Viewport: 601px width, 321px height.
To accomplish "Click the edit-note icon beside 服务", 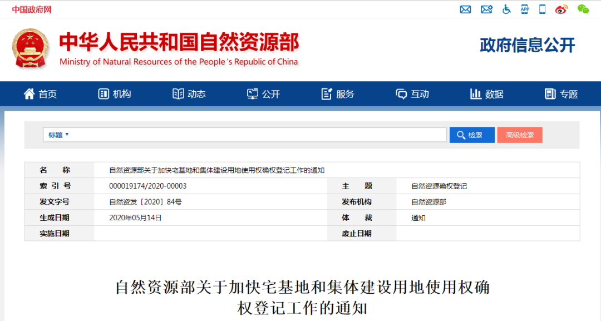I will point(327,94).
